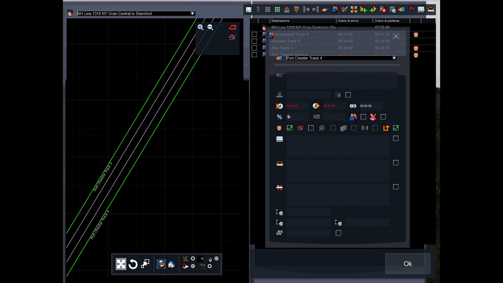Viewport: 503px width, 283px height.
Task: Click the four-arrows converge icon in toolbar
Action: (354, 10)
